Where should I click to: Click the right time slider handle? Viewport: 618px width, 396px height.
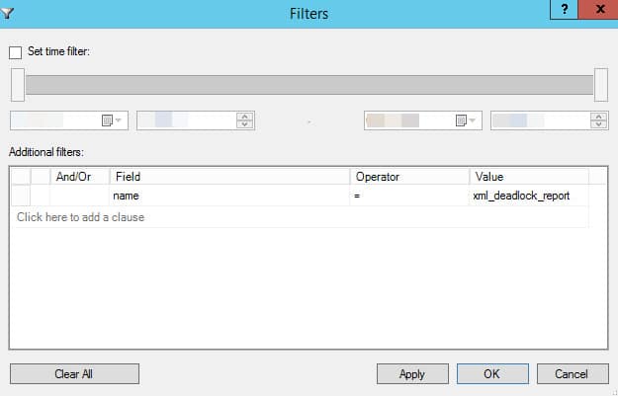tap(601, 85)
